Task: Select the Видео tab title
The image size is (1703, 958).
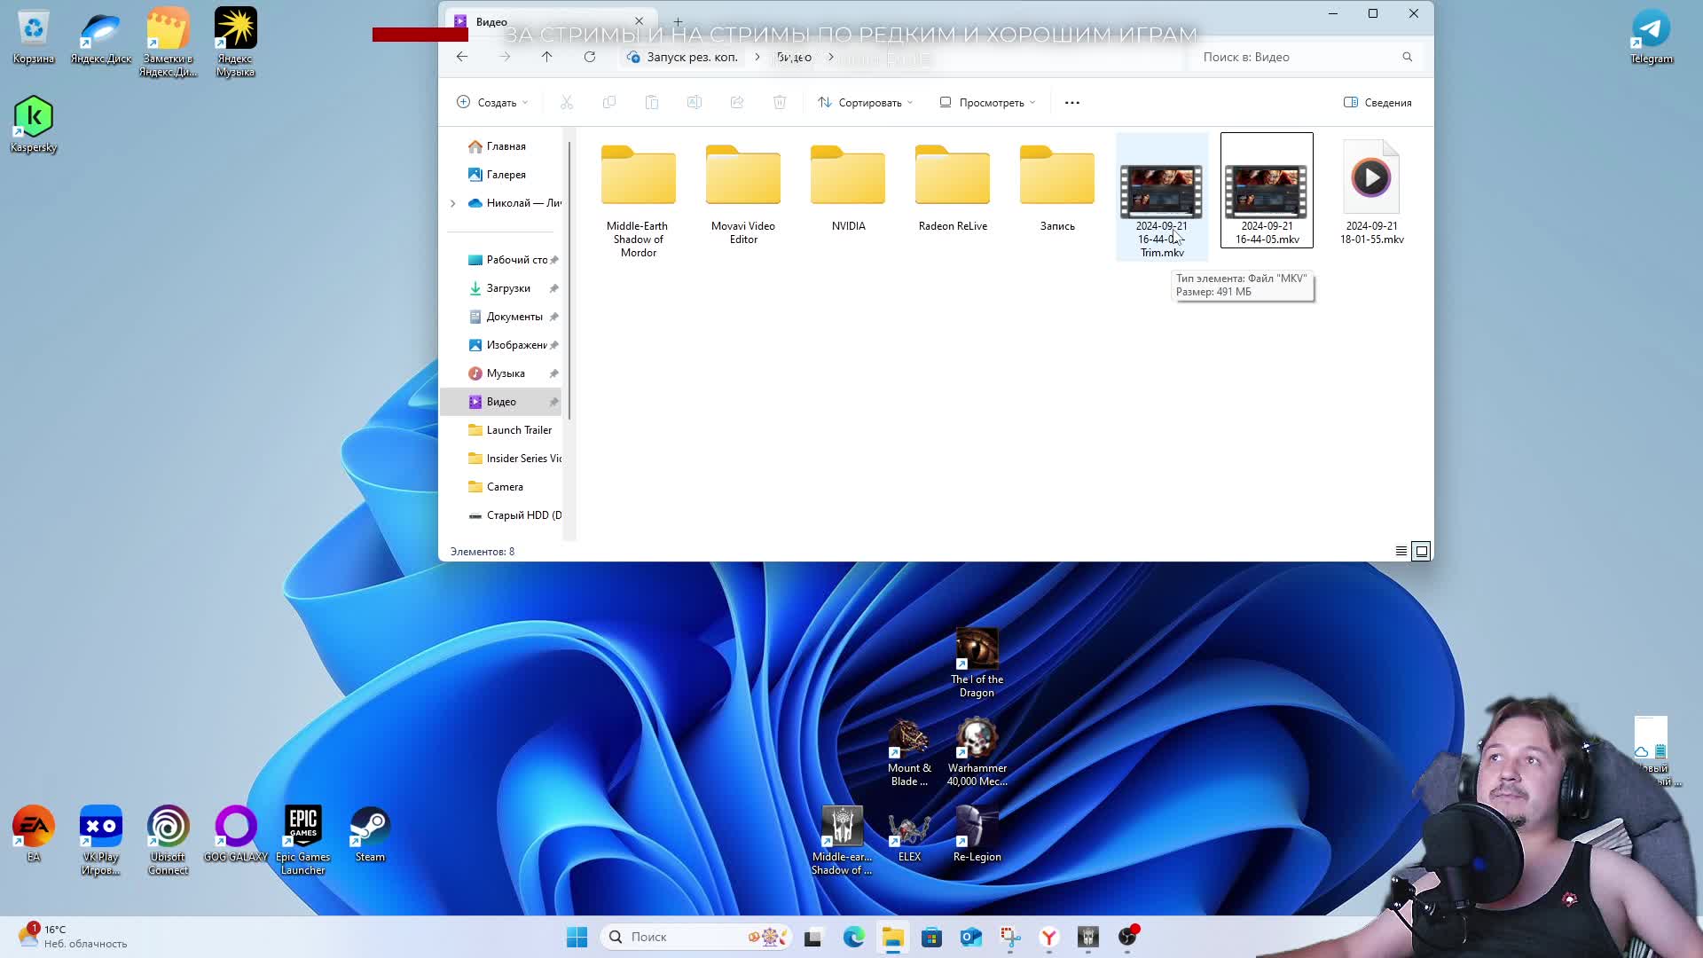Action: coord(491,22)
